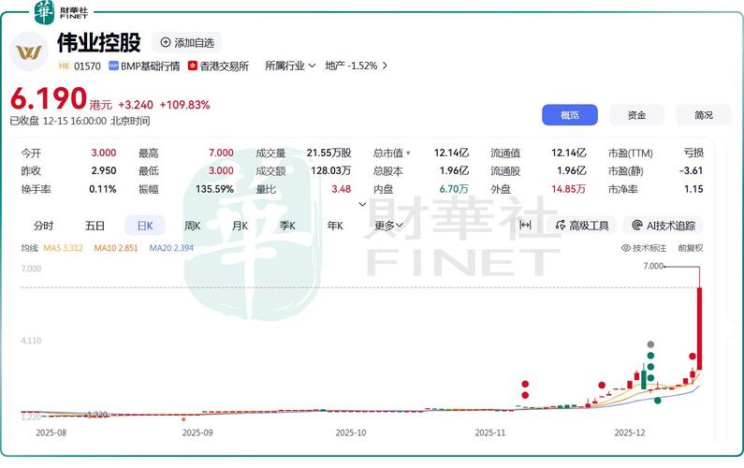Click the 成交额 128.03万 value
This screenshot has height=468, width=744.
click(330, 170)
